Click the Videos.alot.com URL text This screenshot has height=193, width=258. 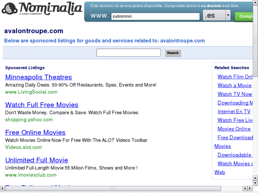[x=23, y=147]
